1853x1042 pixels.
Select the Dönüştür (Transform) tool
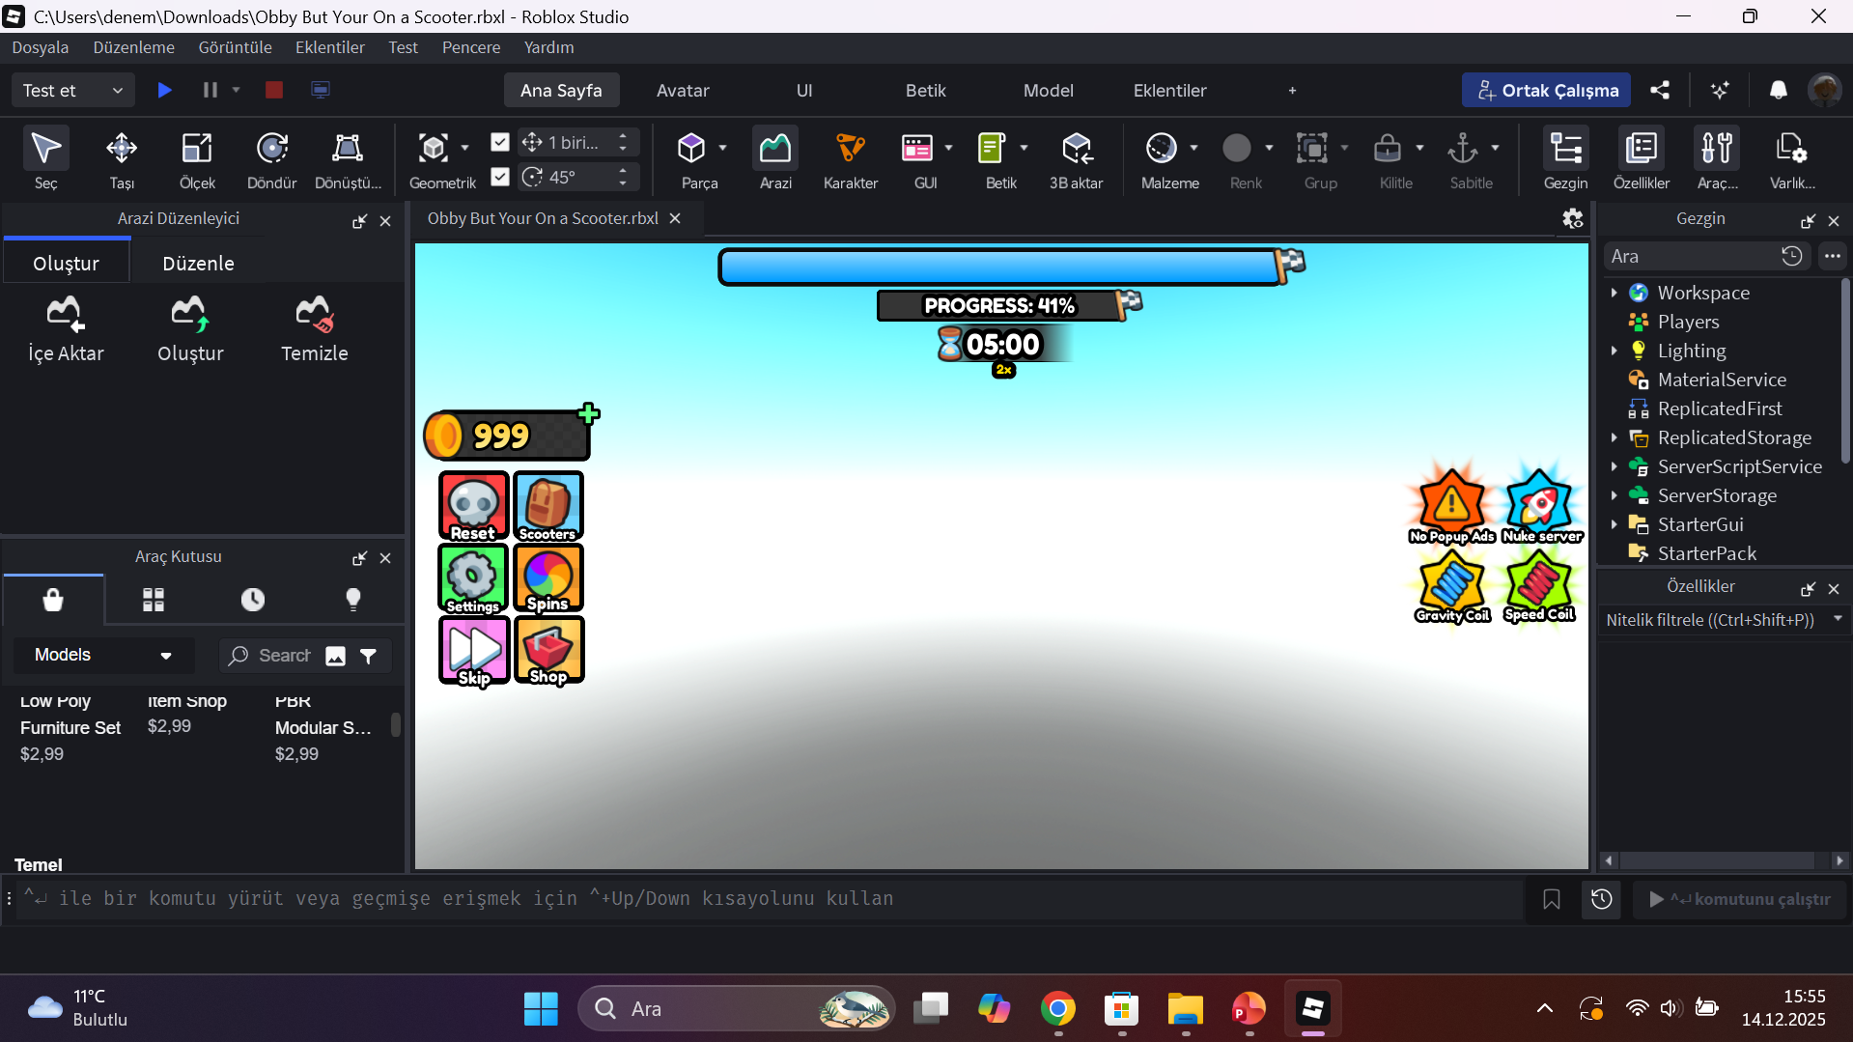click(348, 158)
